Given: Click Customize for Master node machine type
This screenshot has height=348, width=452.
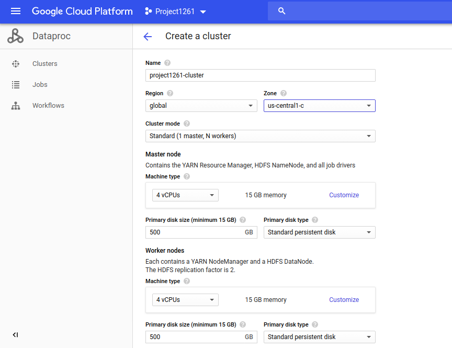Looking at the screenshot, I should coord(344,195).
